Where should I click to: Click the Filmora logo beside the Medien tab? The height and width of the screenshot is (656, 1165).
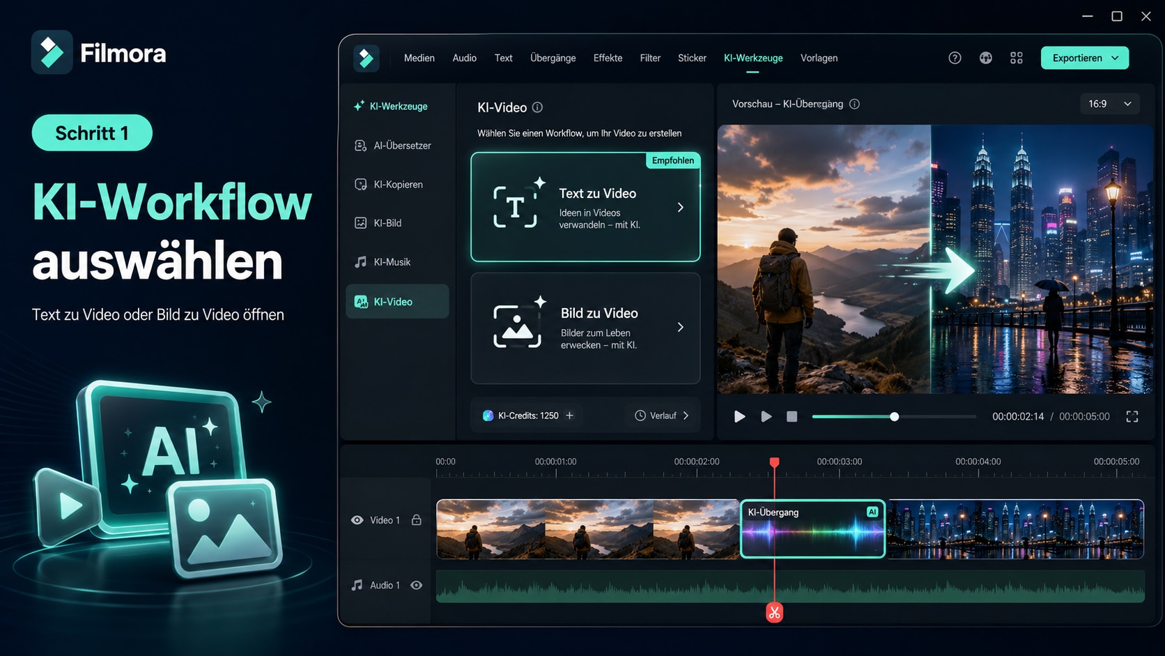[x=366, y=58]
